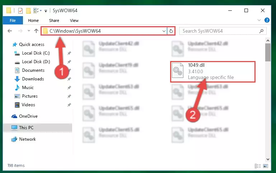Switch to large thumbnails view icon
Viewport: 276px width, 173px height.
coord(266,166)
